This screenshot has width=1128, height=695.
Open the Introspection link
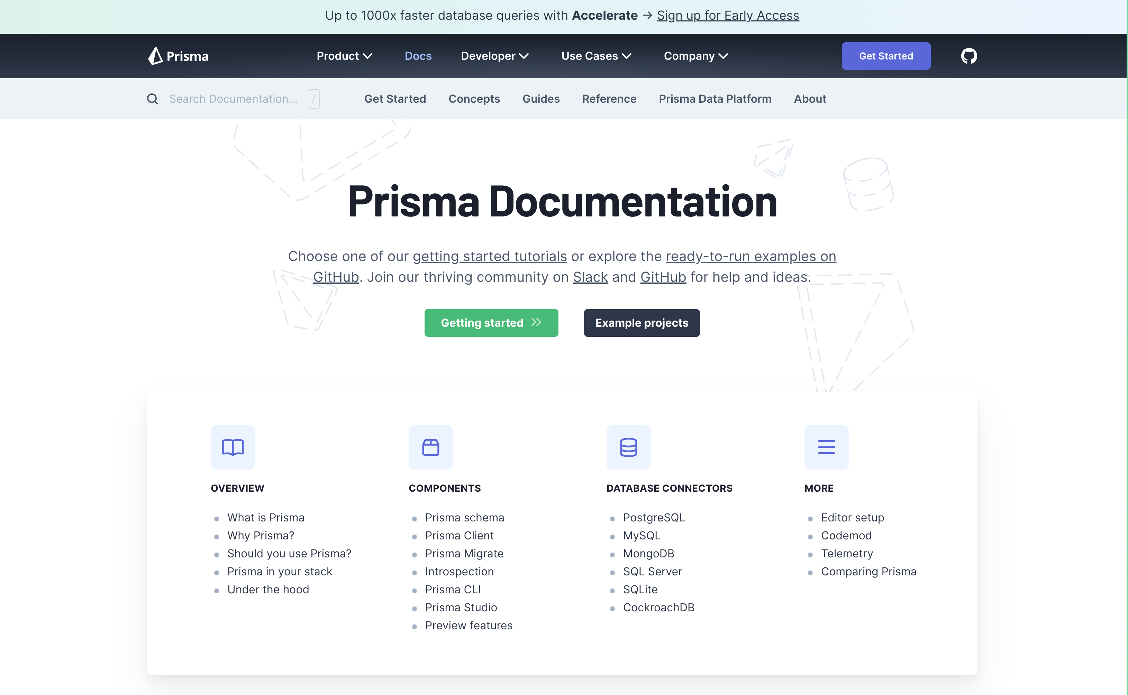coord(460,571)
